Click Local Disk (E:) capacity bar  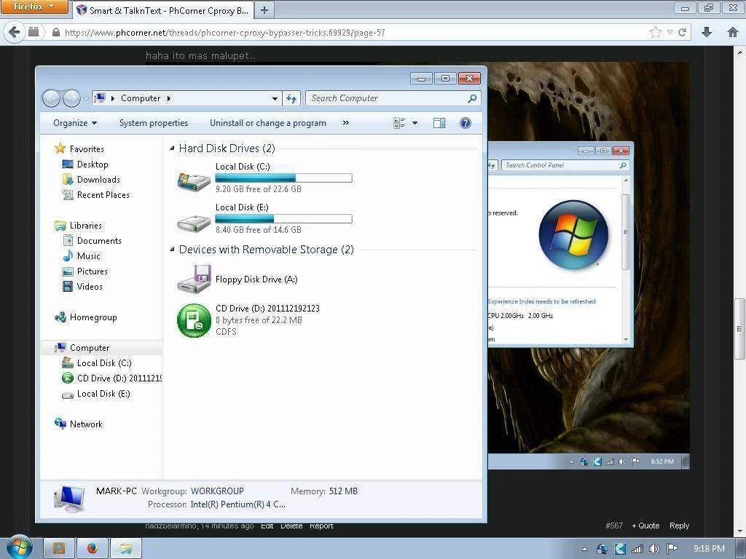coord(283,218)
